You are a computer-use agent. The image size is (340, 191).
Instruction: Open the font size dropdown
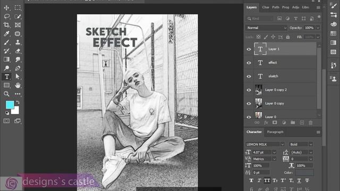[x=274, y=152]
